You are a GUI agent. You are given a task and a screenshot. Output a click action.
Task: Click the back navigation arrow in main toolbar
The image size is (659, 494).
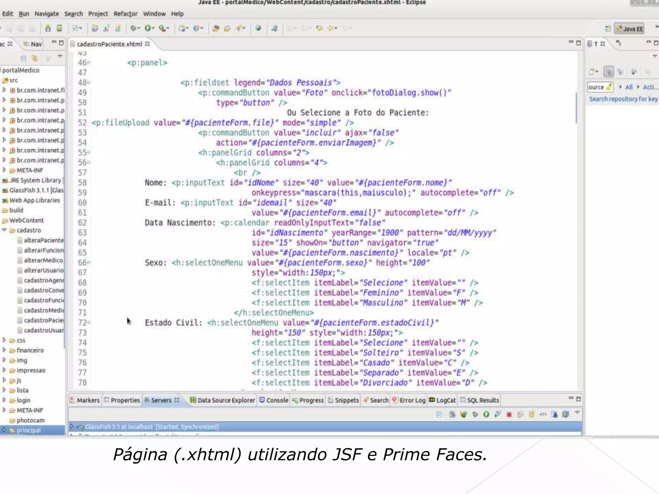point(331,28)
